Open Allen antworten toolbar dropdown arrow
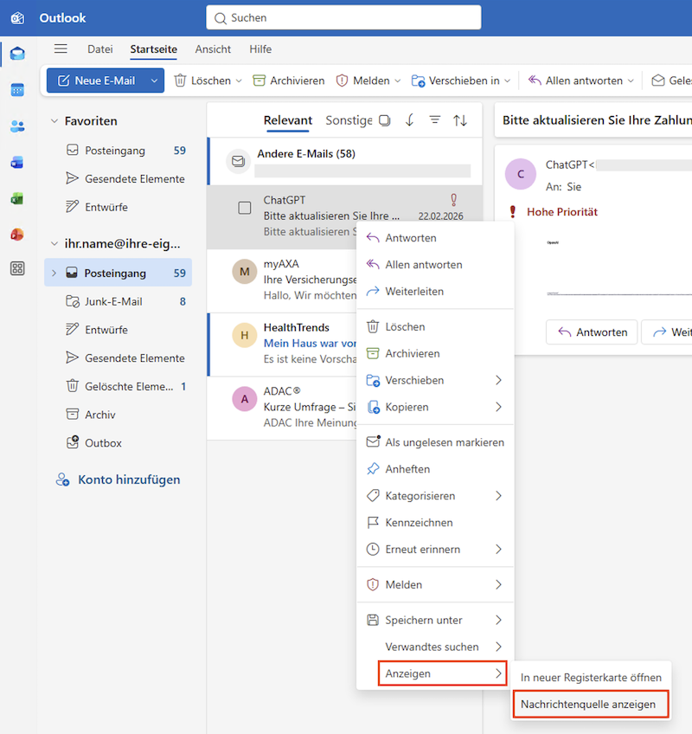This screenshot has height=734, width=692. pyautogui.click(x=631, y=81)
